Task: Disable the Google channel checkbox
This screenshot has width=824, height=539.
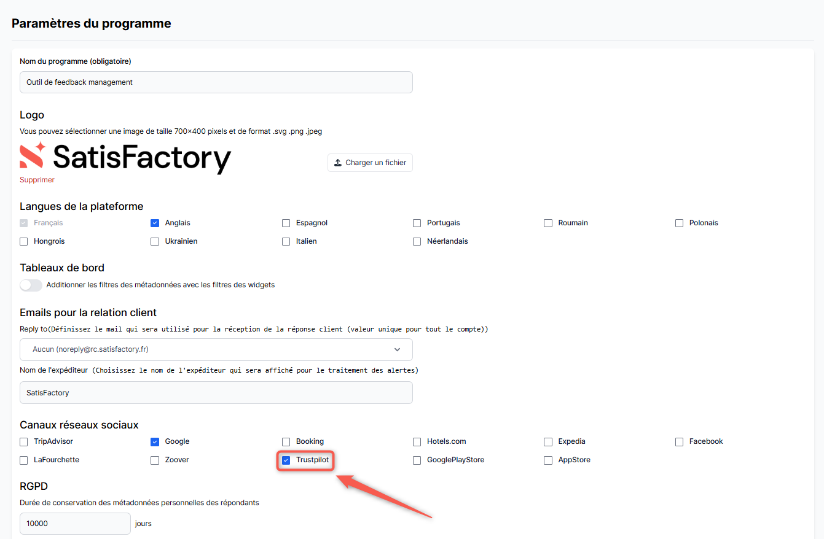Action: pyautogui.click(x=155, y=442)
